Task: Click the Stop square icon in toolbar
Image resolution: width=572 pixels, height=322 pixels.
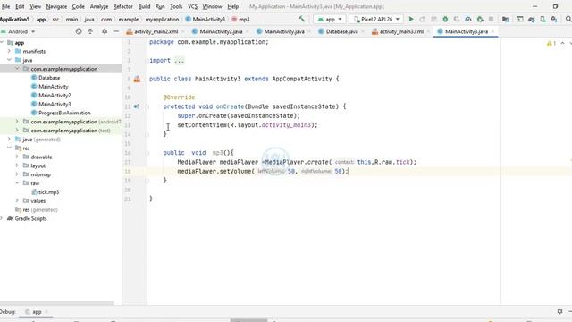Action: point(492,19)
